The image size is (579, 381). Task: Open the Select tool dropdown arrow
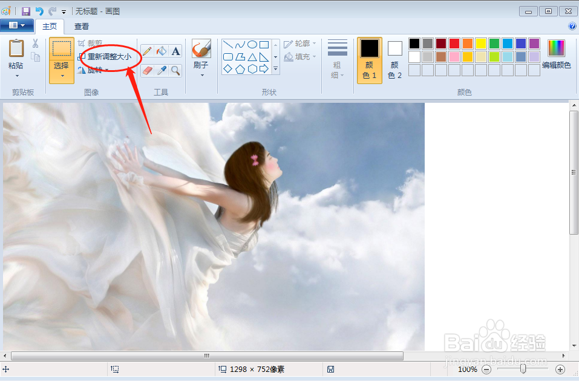[x=62, y=76]
